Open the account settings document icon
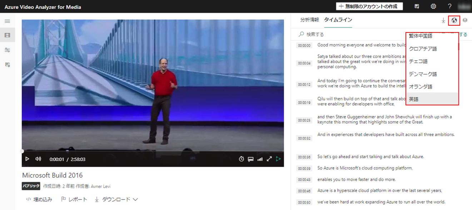This screenshot has width=472, height=210. 7,65
